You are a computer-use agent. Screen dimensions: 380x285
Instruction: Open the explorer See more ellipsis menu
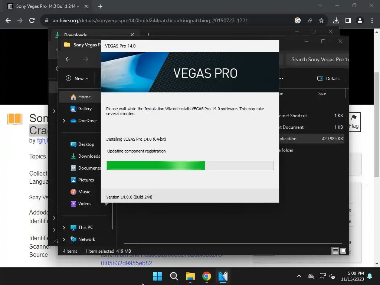pos(281,78)
